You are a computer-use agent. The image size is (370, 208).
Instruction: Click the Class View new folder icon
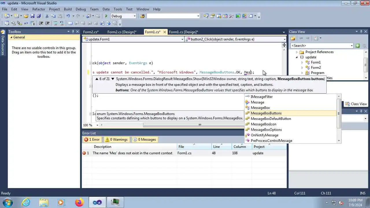point(293,38)
